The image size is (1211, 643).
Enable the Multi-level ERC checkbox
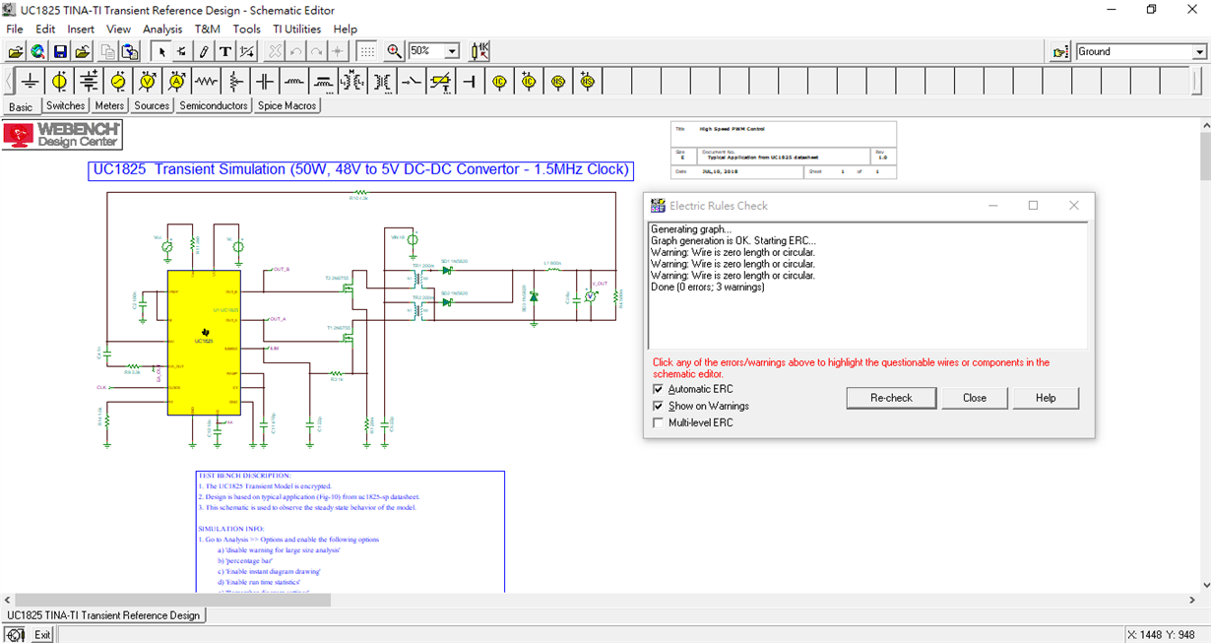pyautogui.click(x=659, y=422)
